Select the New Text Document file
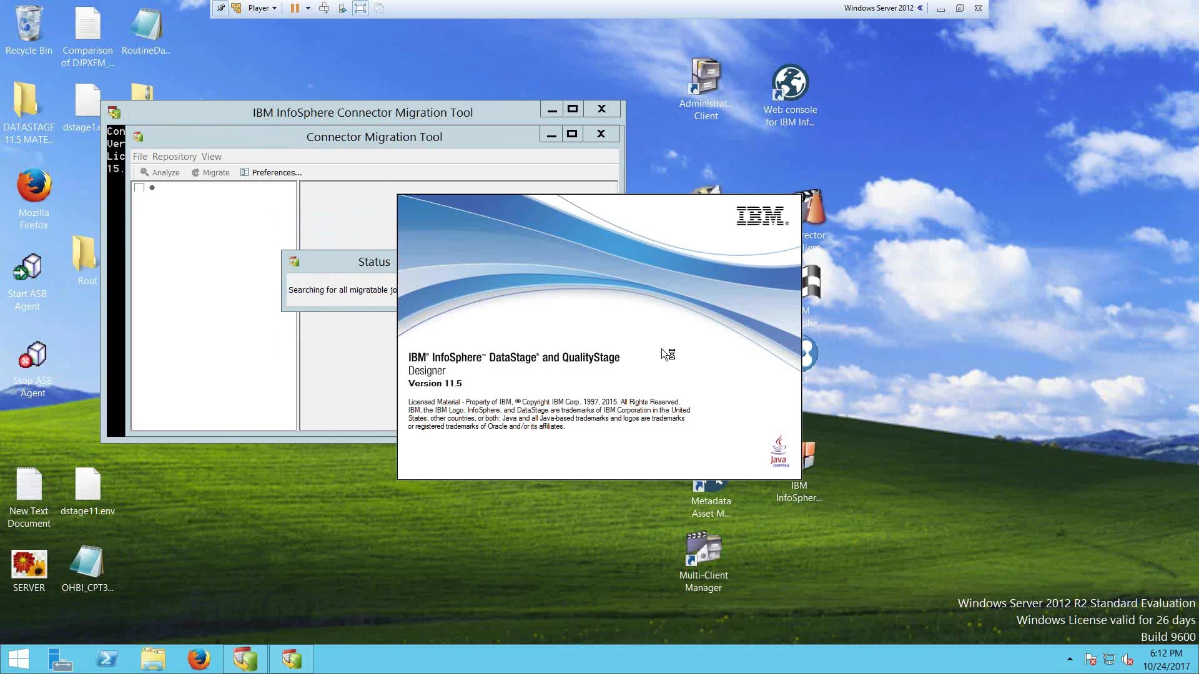The width and height of the screenshot is (1199, 674). click(29, 497)
